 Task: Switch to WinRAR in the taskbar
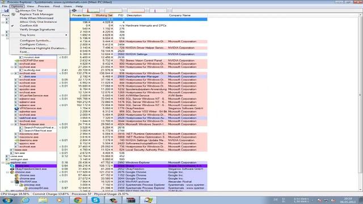130,200
